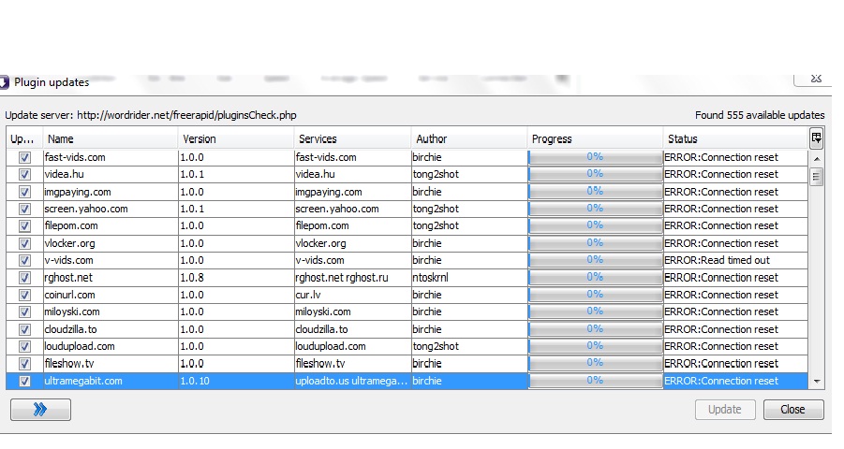Toggle the videa.hu update checkbox
844x449 pixels.
click(24, 175)
